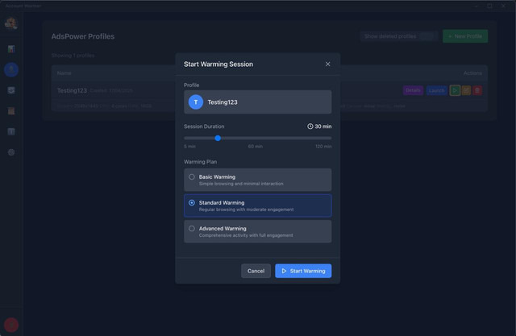Click the red trash icon in Testing123 row
Viewport: 516px width, 336px height.
(x=477, y=90)
